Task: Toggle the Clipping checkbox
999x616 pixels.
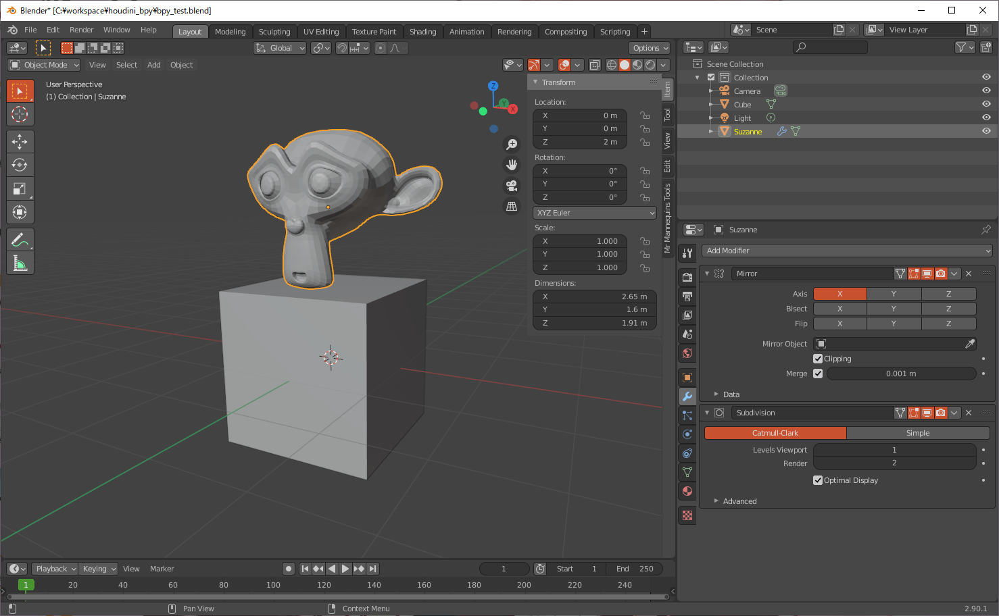Action: click(x=818, y=359)
